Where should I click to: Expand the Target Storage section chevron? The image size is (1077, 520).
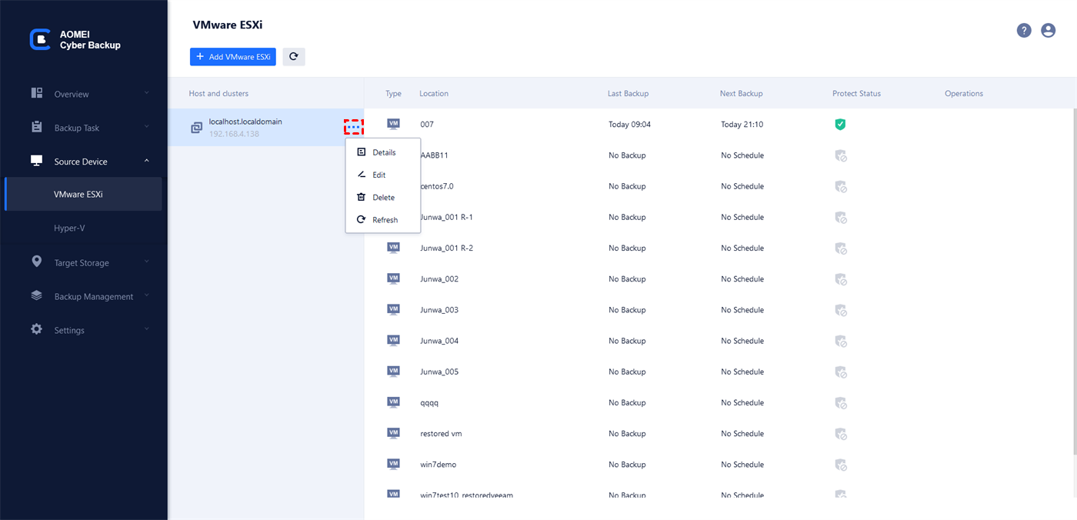point(146,262)
